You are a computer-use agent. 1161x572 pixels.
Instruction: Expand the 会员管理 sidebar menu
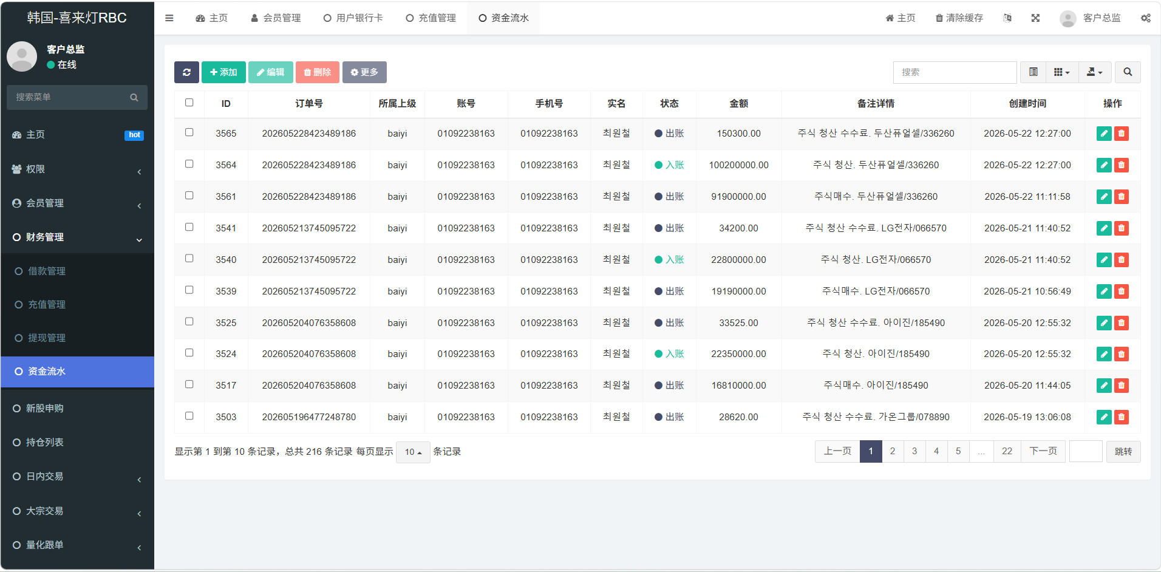click(x=77, y=203)
